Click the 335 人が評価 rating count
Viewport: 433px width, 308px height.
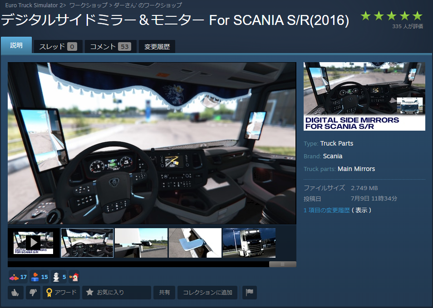pos(408,26)
